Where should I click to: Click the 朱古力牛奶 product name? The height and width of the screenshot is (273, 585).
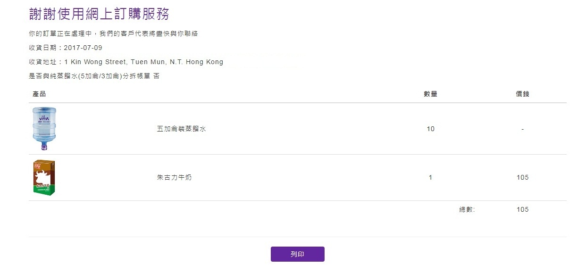(174, 178)
